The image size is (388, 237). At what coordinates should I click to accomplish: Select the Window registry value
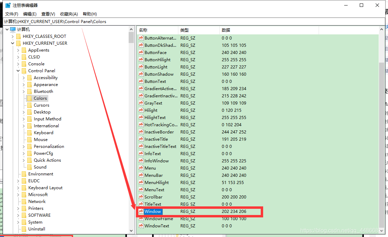point(152,212)
